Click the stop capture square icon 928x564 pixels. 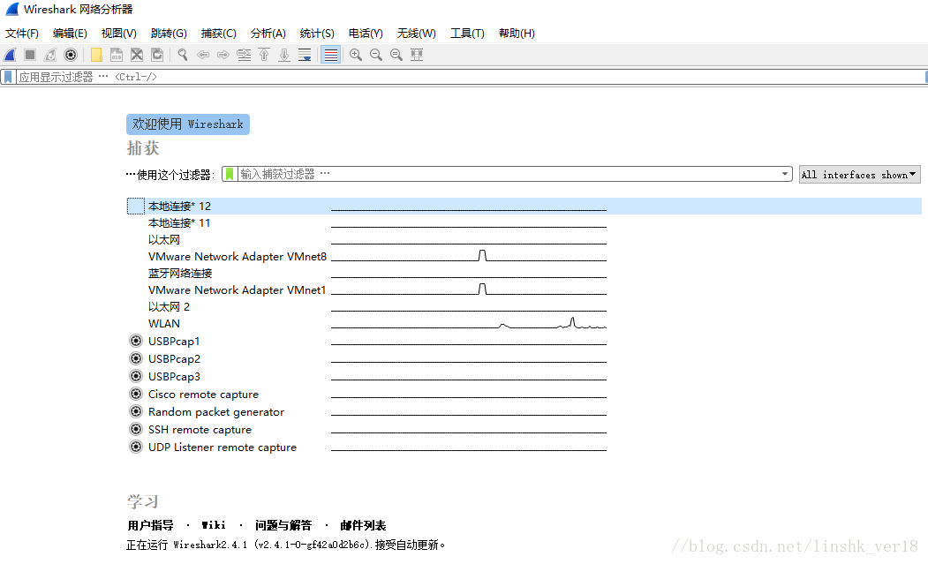pyautogui.click(x=30, y=55)
